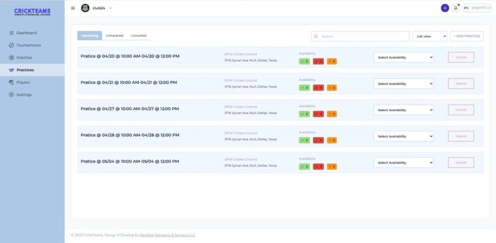This screenshot has width=496, height=243.
Task: Open the List view dropdown
Action: pyautogui.click(x=429, y=36)
